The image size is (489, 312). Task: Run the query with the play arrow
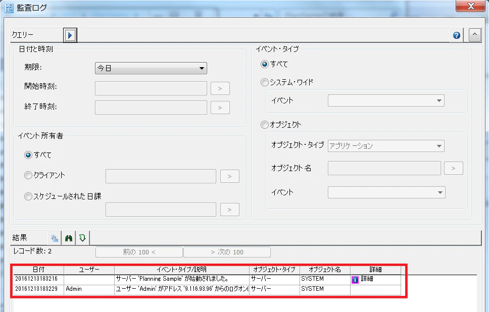(70, 35)
